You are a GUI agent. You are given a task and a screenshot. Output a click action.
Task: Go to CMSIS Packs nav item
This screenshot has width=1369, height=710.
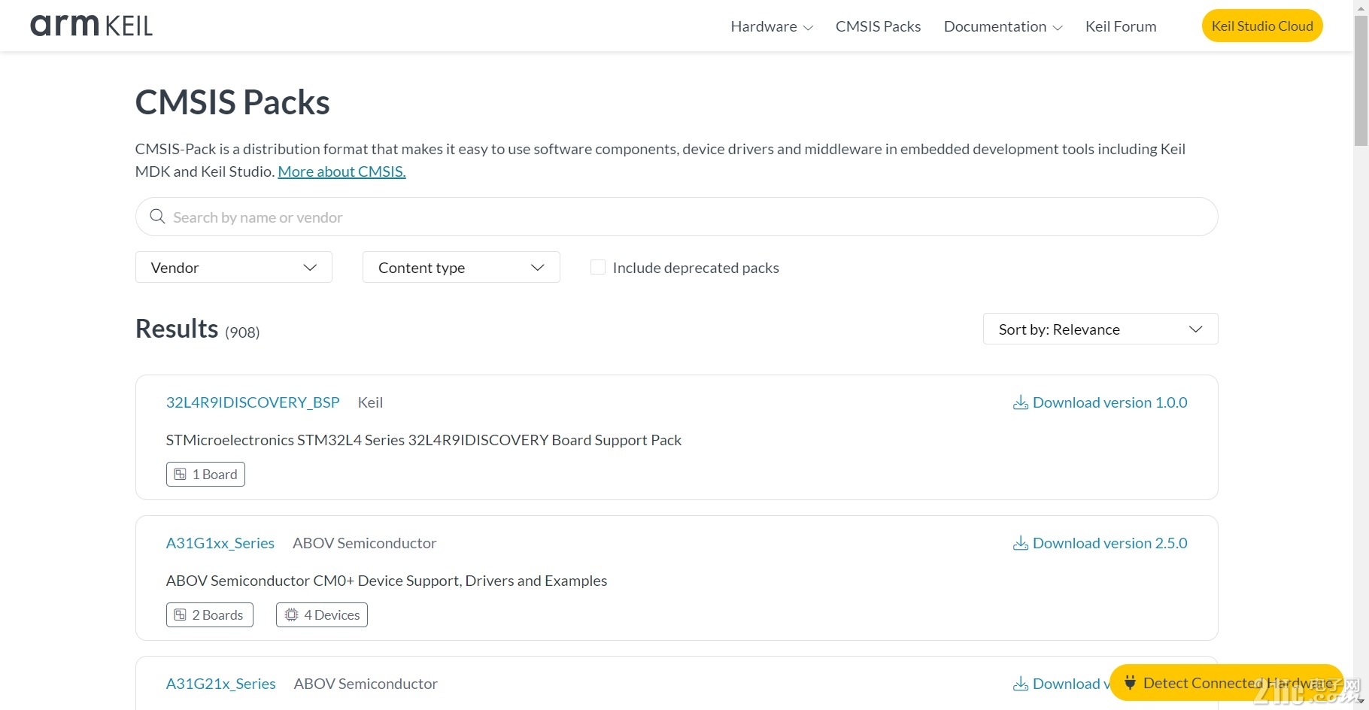pyautogui.click(x=878, y=26)
